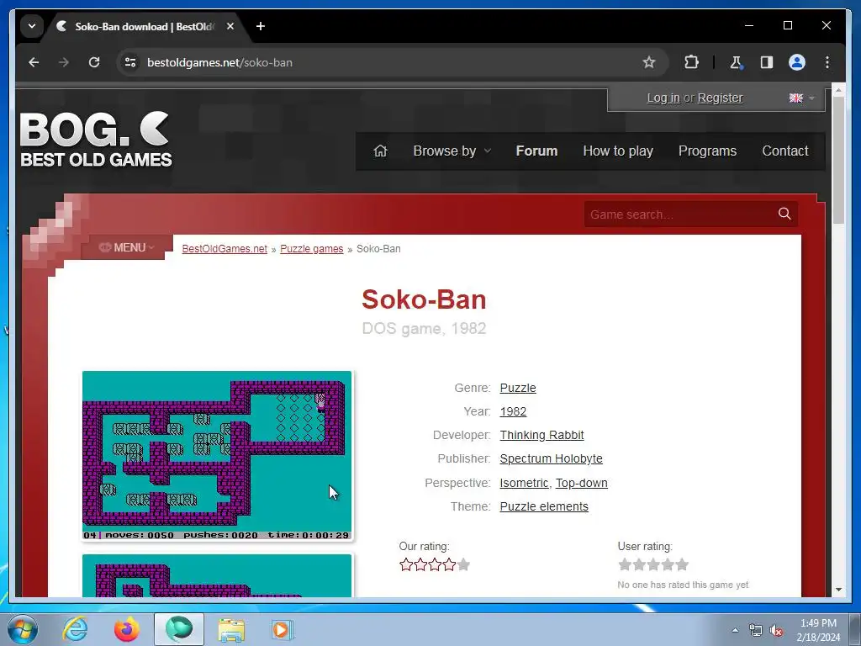Screen dimensions: 861x646
Task: Show hidden system tray icons
Action: click(735, 630)
